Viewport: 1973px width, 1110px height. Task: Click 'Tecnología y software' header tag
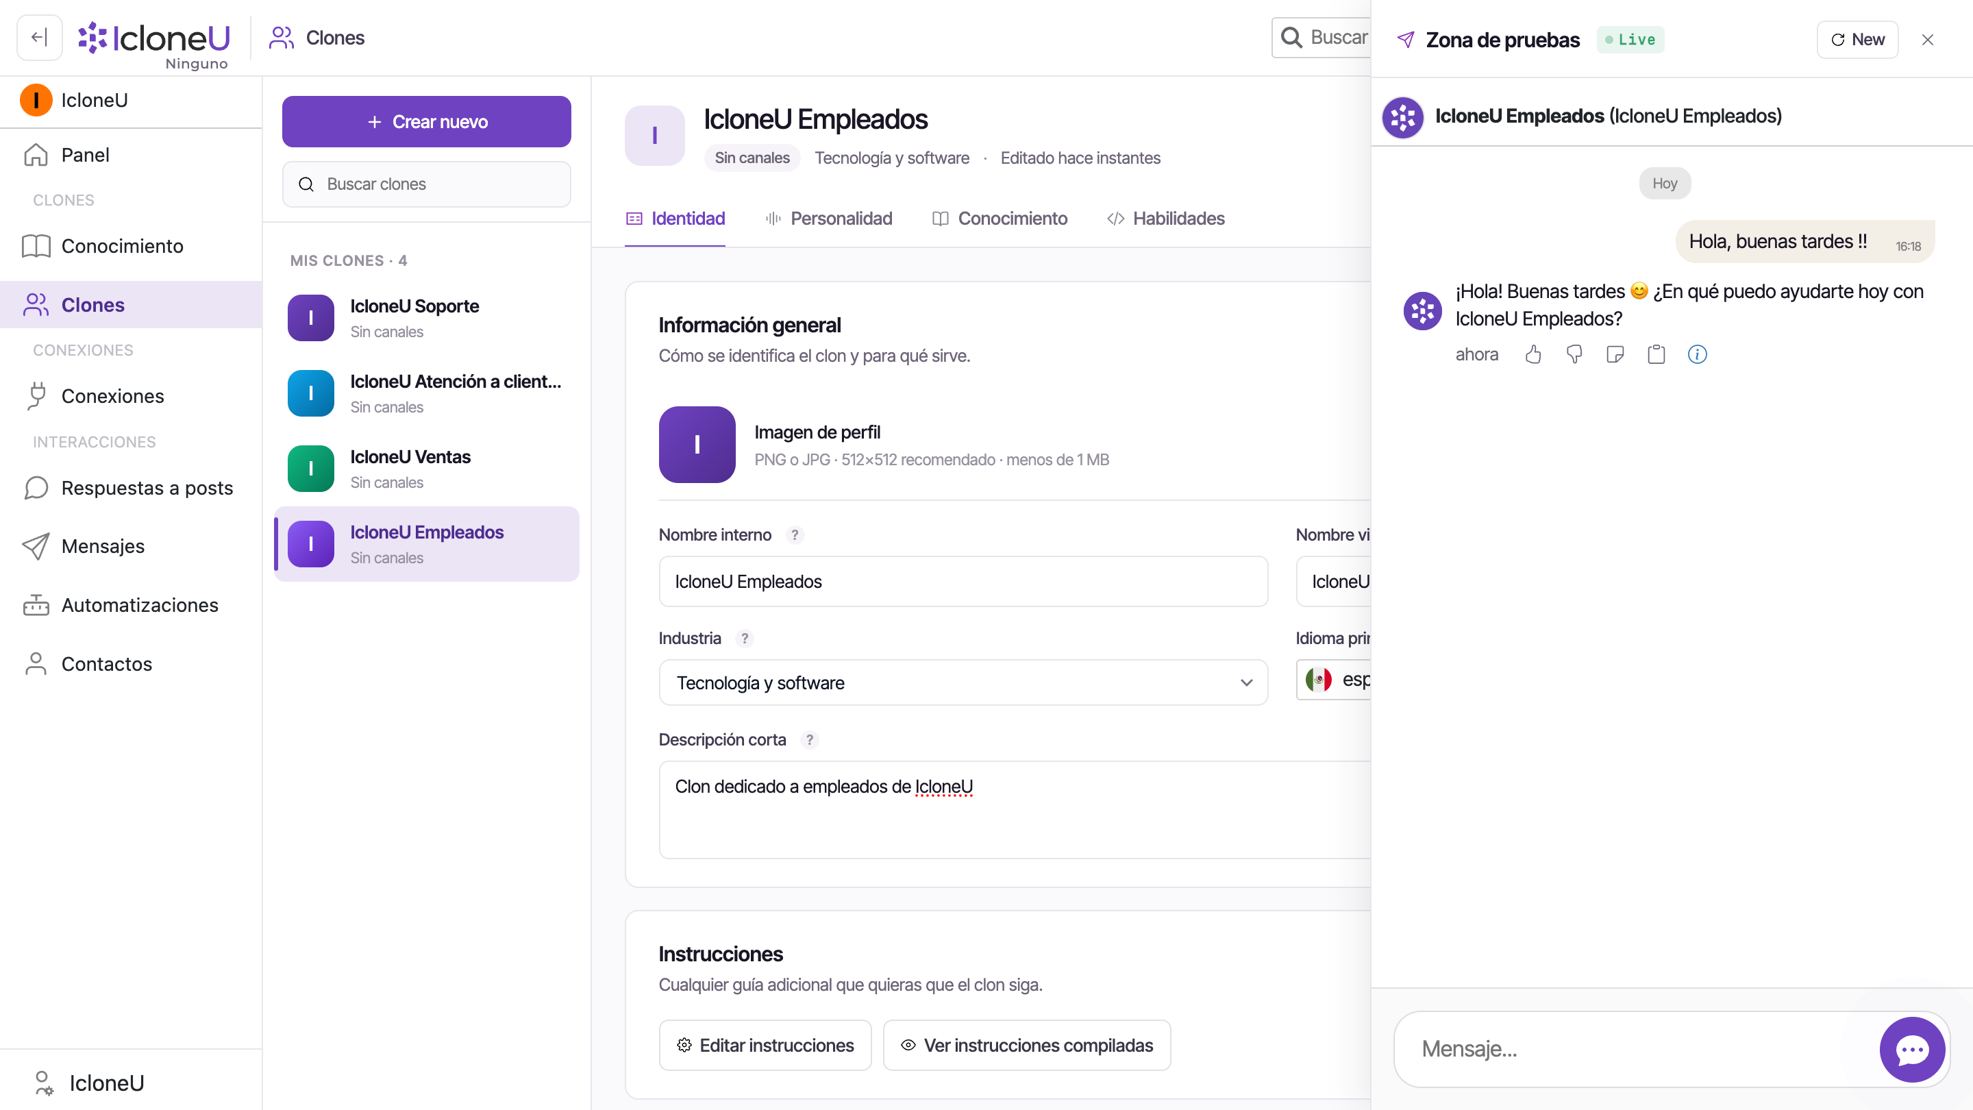(891, 158)
